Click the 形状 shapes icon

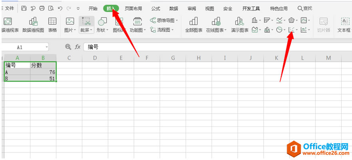pyautogui.click(x=102, y=21)
